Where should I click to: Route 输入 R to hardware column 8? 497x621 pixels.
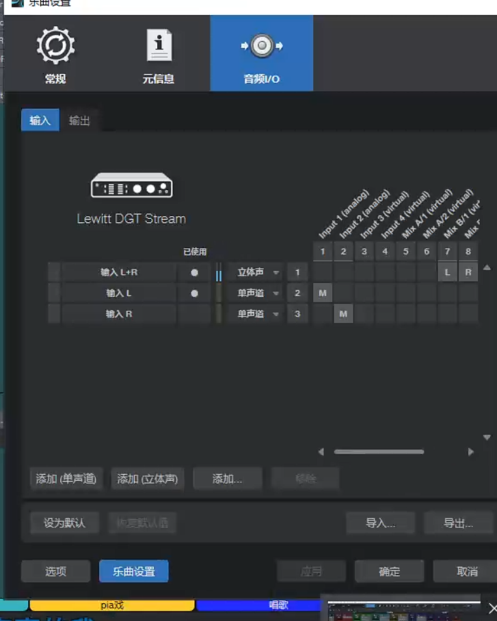pos(468,314)
